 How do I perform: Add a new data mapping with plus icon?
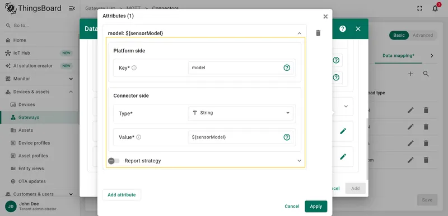pyautogui.click(x=410, y=74)
